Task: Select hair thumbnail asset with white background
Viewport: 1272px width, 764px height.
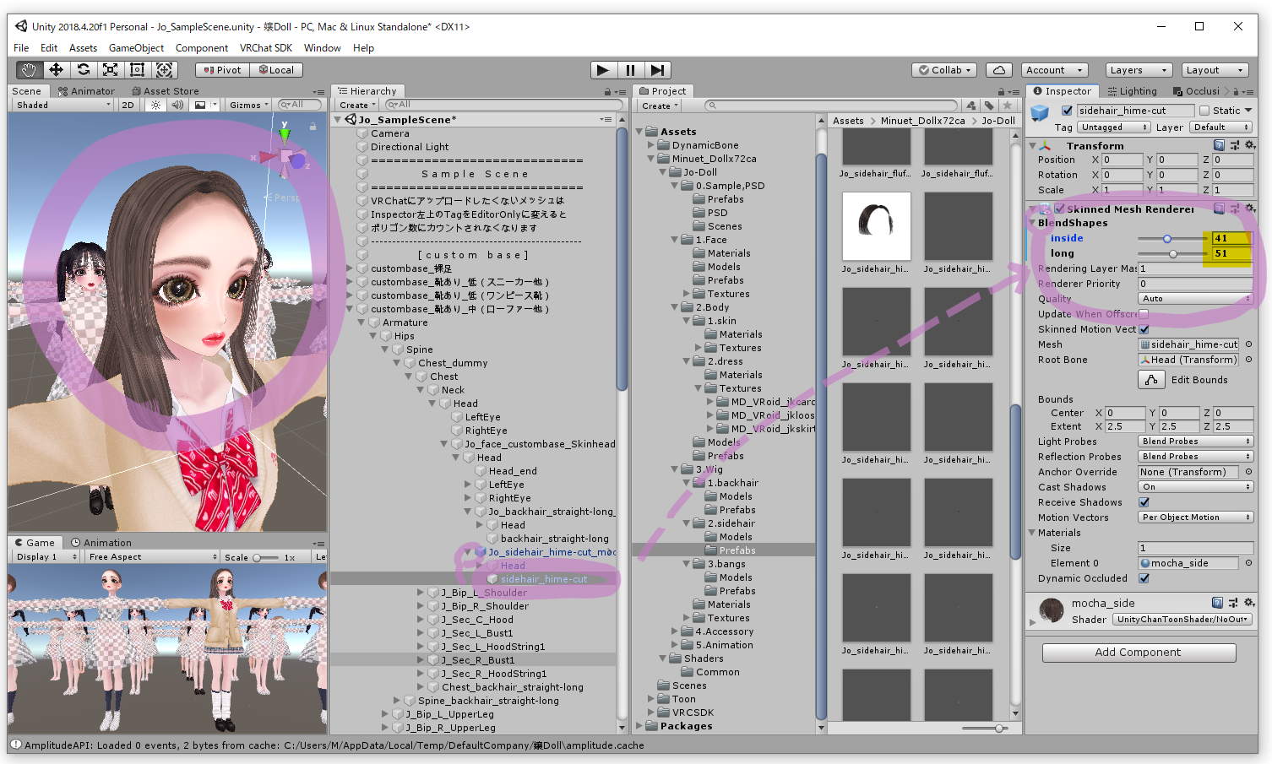Action: click(x=877, y=225)
